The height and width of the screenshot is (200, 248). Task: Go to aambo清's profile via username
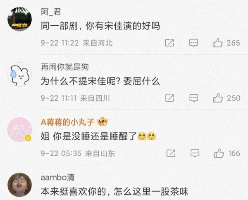pyautogui.click(x=57, y=177)
